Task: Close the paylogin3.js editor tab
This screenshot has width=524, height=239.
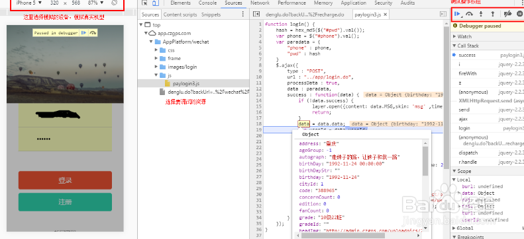Action: [385, 15]
